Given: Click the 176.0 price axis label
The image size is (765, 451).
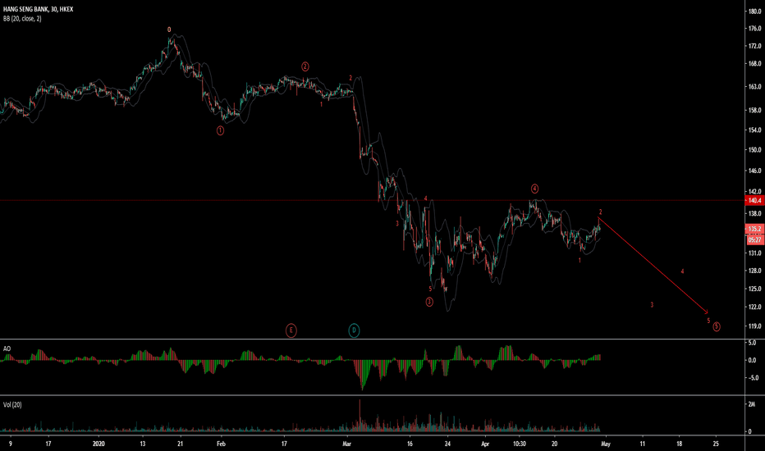Looking at the screenshot, I should tap(755, 29).
